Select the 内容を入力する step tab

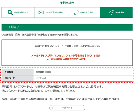coord(84,12)
